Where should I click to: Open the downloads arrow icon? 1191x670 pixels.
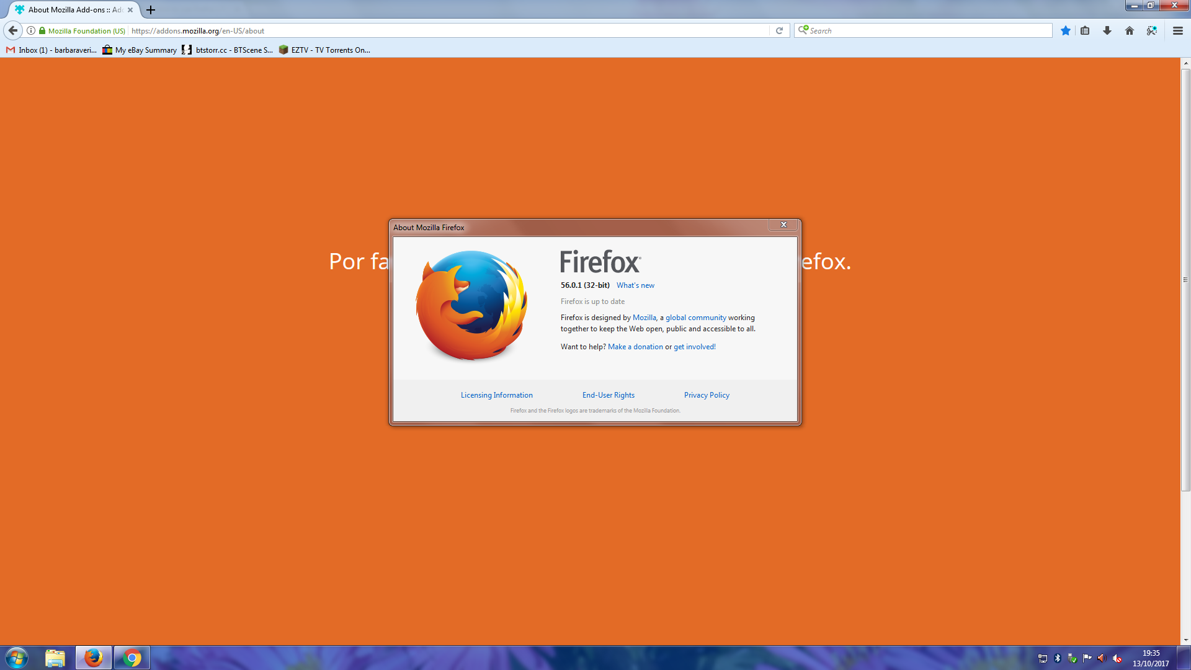pos(1107,30)
